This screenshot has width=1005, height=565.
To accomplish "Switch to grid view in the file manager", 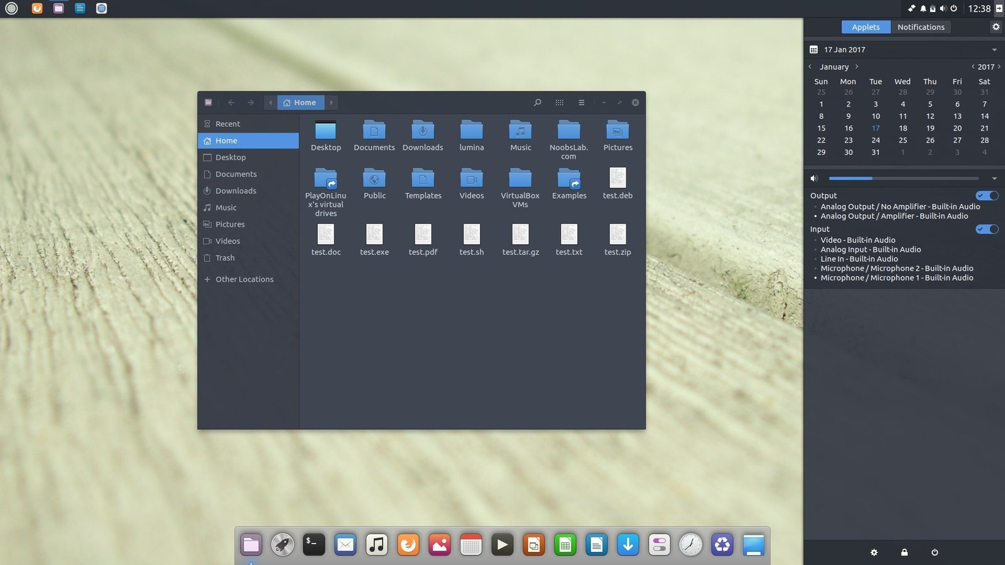I will [x=559, y=102].
